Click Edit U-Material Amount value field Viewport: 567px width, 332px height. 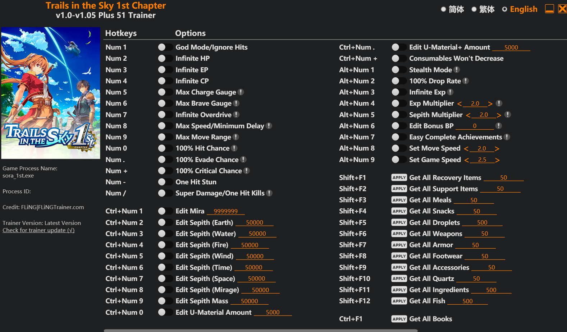(x=273, y=312)
